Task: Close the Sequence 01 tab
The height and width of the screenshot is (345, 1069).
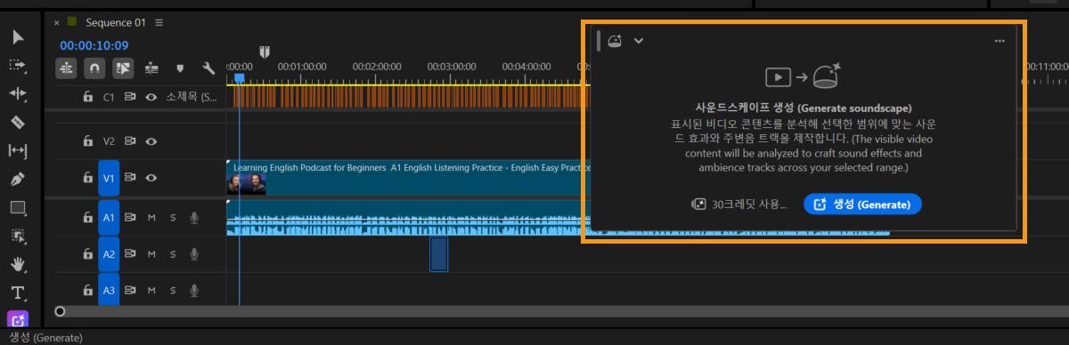Action: coord(57,22)
